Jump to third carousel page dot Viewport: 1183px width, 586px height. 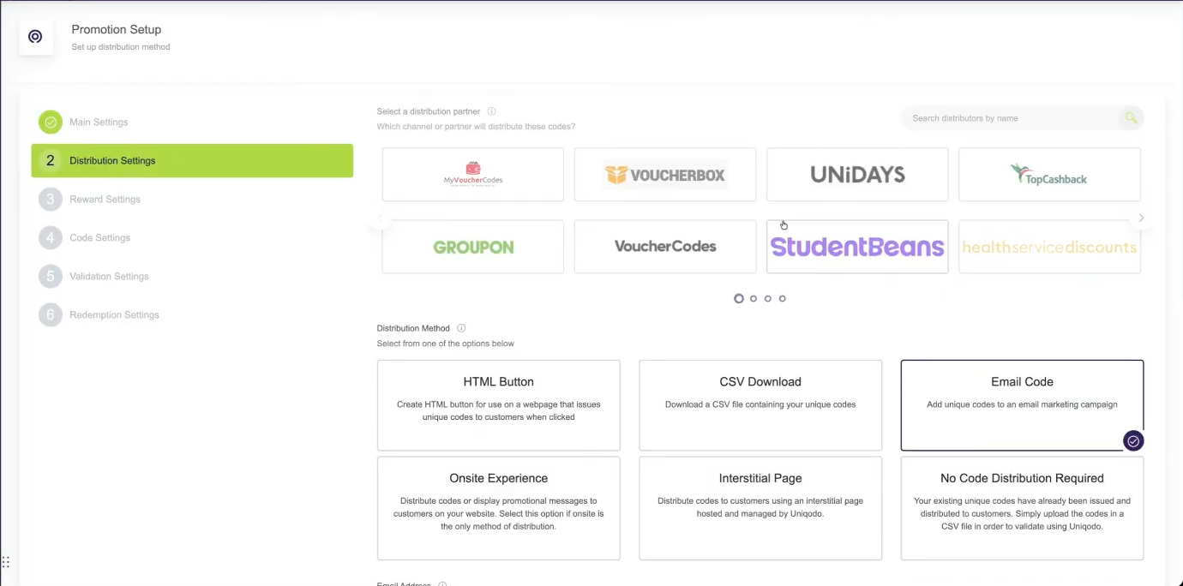[x=768, y=299]
